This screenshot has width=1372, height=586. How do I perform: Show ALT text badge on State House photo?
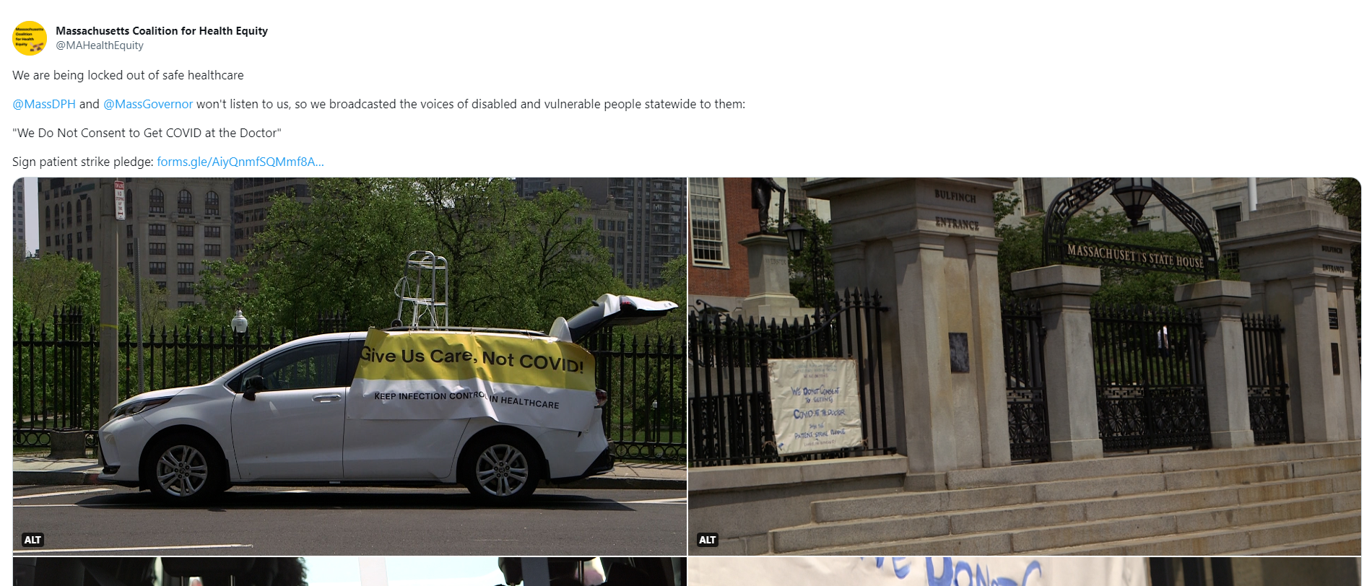pos(708,540)
